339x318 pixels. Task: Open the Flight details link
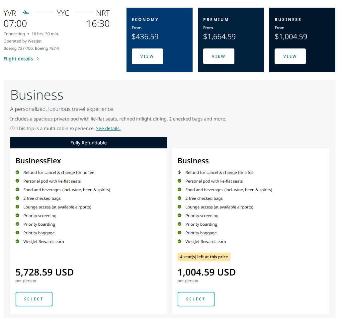pos(18,59)
